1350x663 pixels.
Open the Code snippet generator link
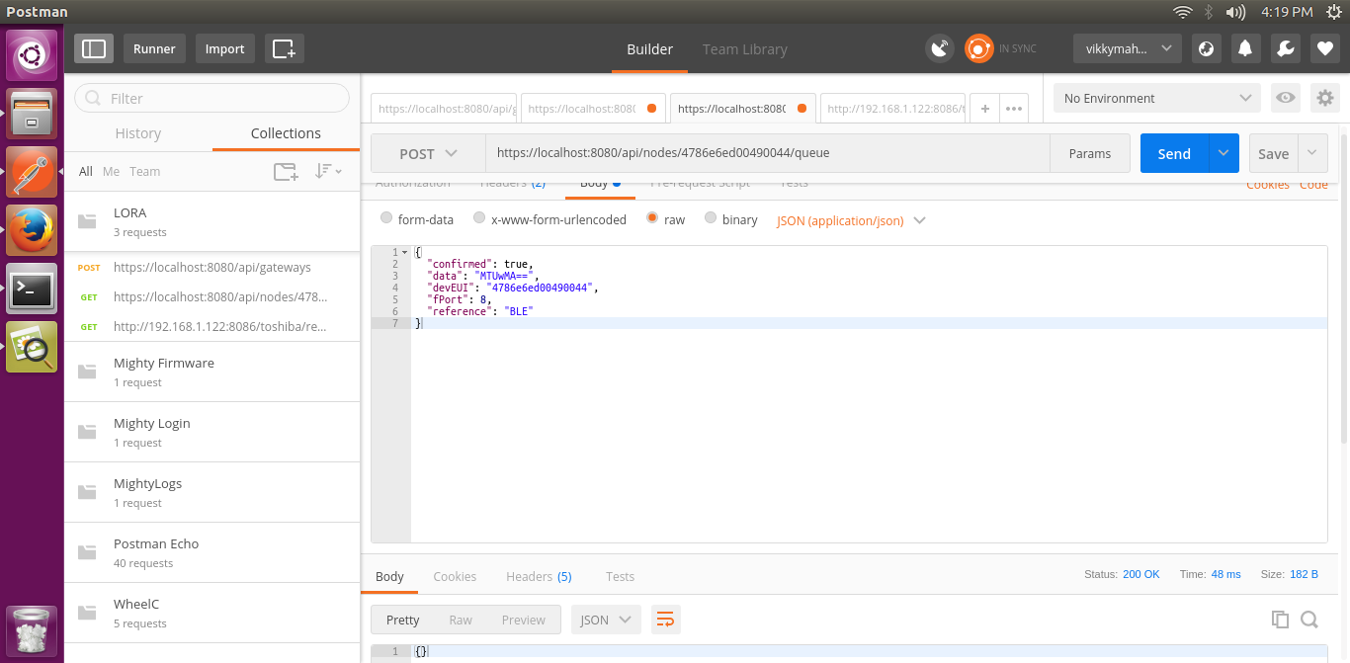(x=1314, y=184)
